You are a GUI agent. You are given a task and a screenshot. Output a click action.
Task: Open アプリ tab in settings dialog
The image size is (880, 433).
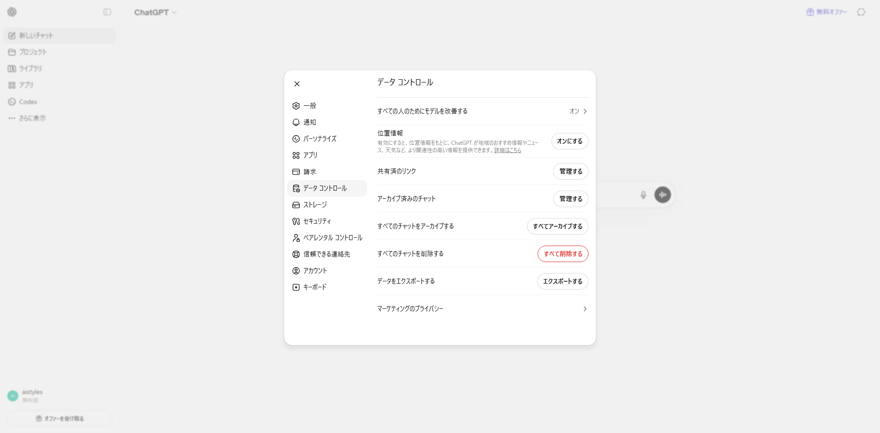pyautogui.click(x=327, y=155)
